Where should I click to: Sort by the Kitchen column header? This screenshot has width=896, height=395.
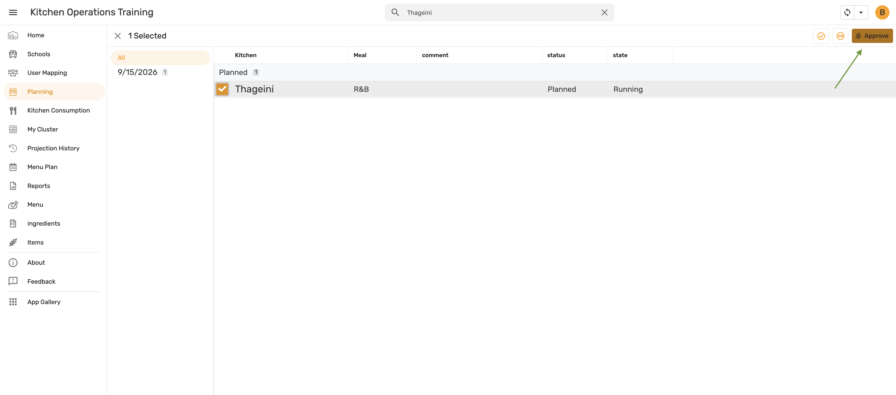pos(245,55)
